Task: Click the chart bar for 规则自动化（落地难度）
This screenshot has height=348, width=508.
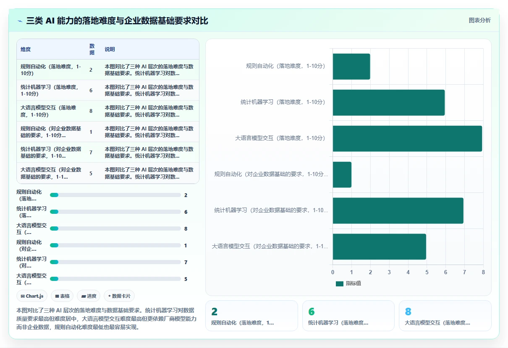Action: (351, 66)
